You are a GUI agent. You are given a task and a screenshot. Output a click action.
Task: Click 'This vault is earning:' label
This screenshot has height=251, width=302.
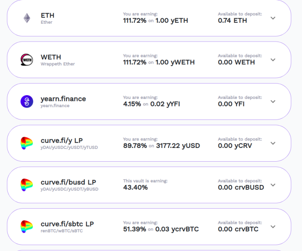(x=145, y=181)
